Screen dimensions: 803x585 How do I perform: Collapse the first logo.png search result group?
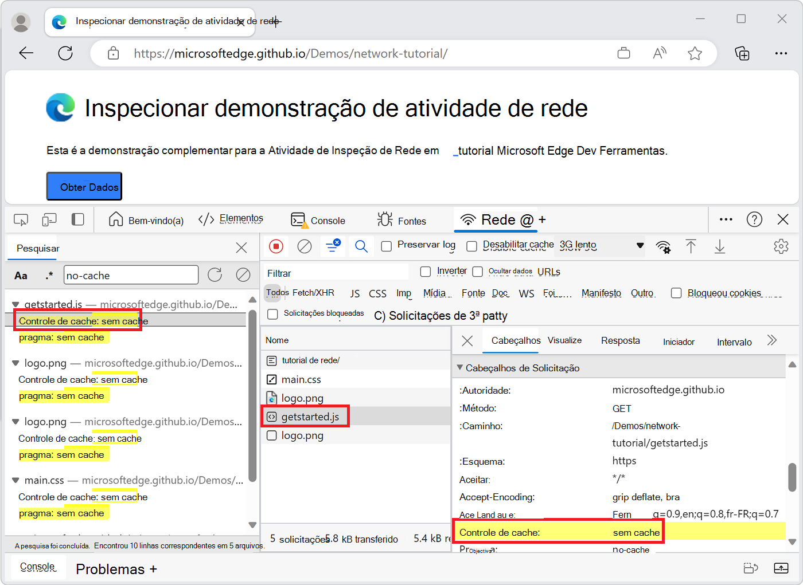15,363
